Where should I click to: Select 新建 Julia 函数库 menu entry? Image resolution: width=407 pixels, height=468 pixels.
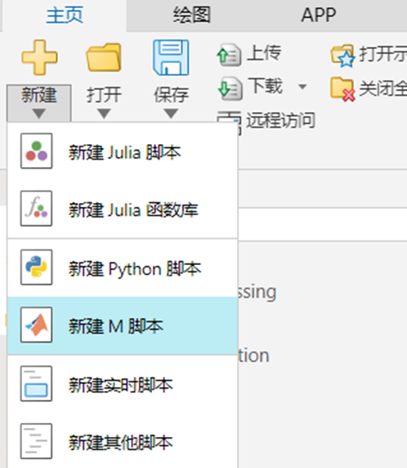[x=123, y=209]
